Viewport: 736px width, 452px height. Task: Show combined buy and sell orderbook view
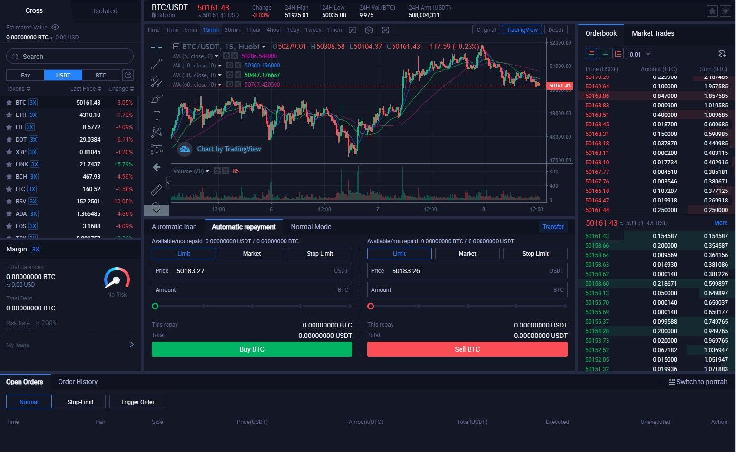pyautogui.click(x=591, y=54)
